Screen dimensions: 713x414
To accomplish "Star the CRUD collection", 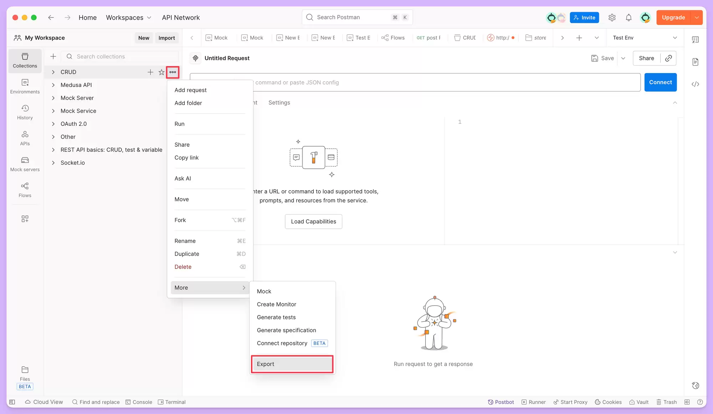I will (x=161, y=72).
